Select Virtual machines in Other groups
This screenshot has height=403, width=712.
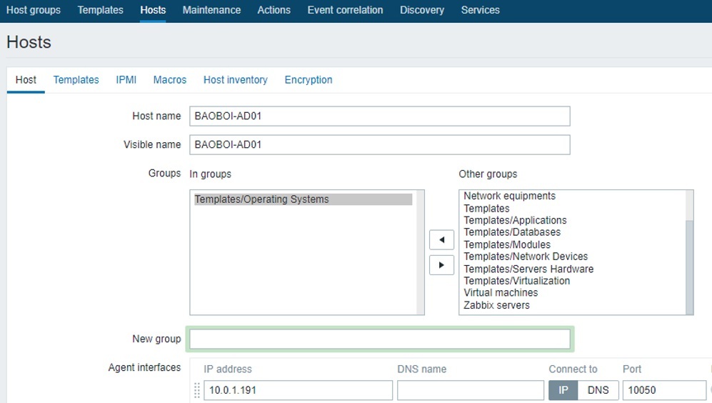501,293
